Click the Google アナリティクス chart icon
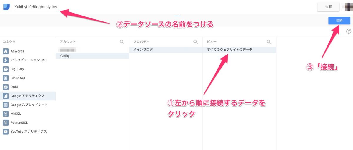Image resolution: width=353 pixels, height=150 pixels. 6,96
